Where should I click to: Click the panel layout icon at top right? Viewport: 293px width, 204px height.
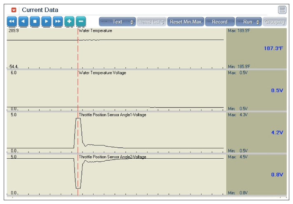[282, 9]
